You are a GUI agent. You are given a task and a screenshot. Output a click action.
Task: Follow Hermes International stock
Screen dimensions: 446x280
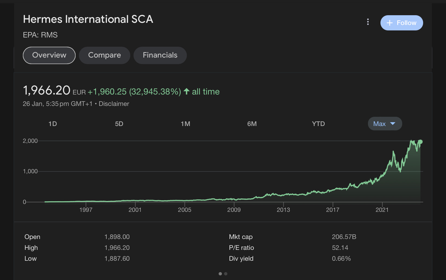click(x=401, y=23)
